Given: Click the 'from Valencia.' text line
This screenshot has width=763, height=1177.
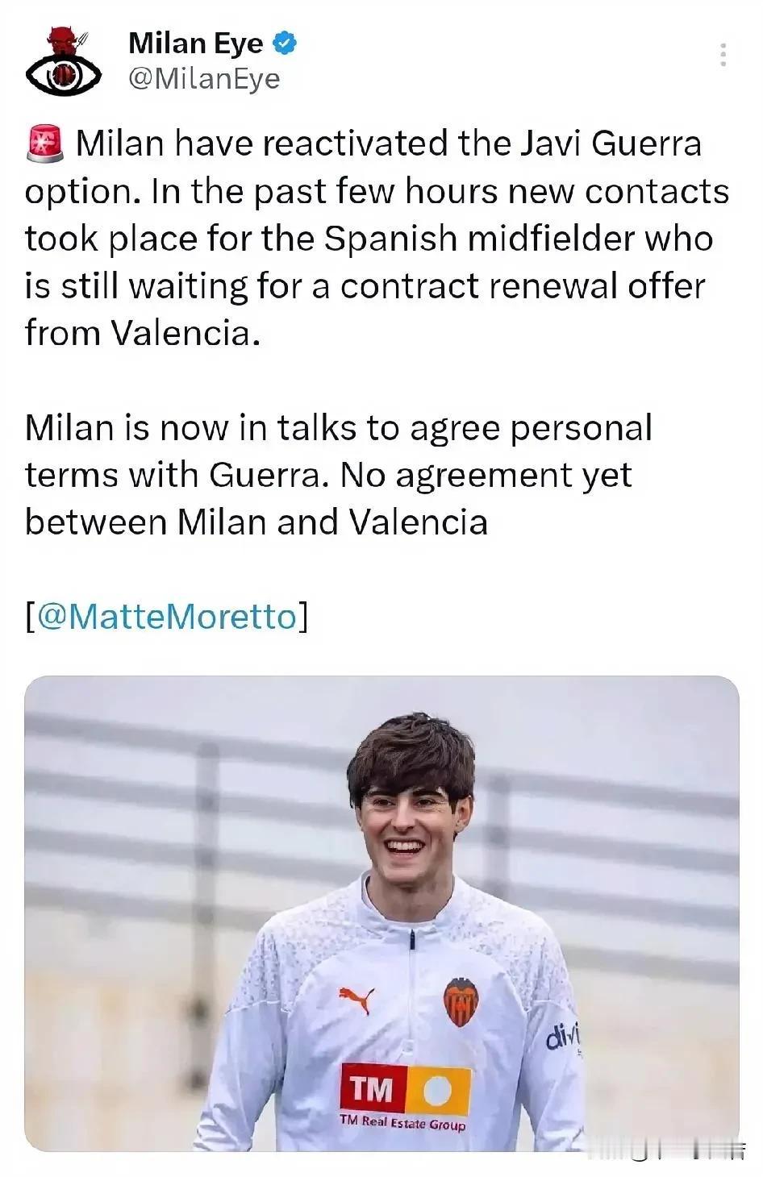Looking at the screenshot, I should (x=143, y=333).
